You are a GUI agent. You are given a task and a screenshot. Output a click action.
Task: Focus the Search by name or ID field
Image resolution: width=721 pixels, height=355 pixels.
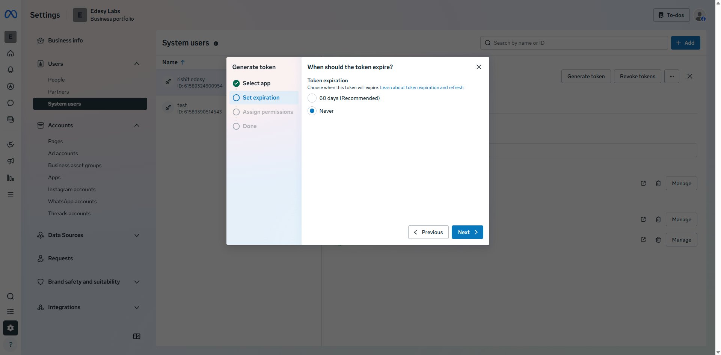click(574, 43)
